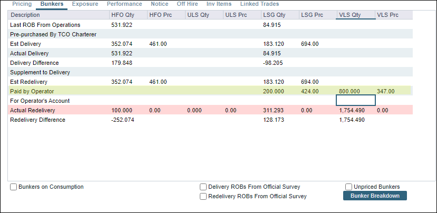Screen dimensions: 437x213
Task: Toggle Redelivery ROBs From Official Survey
Action: tap(203, 197)
